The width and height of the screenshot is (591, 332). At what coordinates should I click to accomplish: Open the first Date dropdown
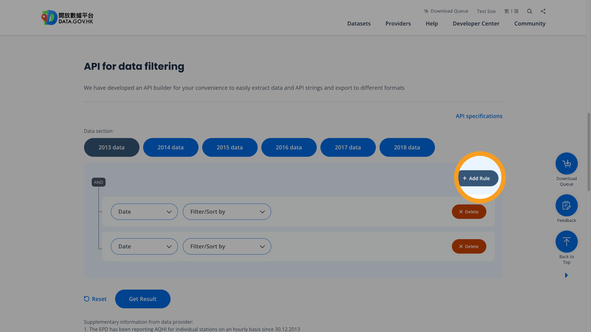click(144, 211)
